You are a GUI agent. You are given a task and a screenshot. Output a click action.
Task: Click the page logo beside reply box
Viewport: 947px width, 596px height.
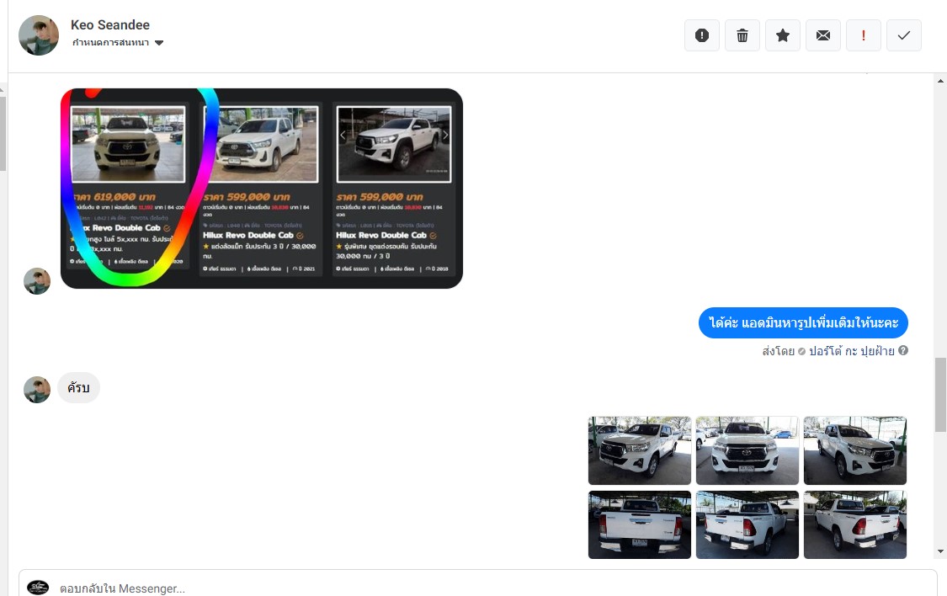[38, 587]
